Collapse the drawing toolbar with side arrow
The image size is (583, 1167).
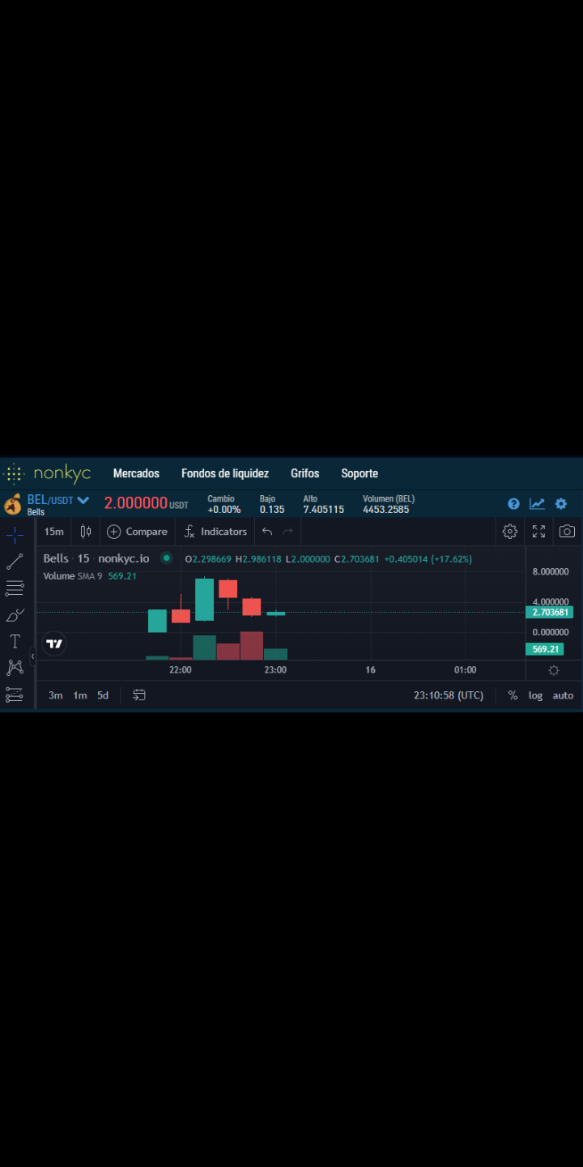[x=32, y=655]
